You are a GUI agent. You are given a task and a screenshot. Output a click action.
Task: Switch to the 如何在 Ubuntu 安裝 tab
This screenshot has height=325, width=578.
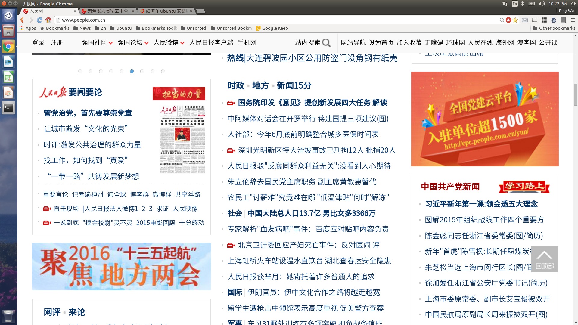point(166,11)
